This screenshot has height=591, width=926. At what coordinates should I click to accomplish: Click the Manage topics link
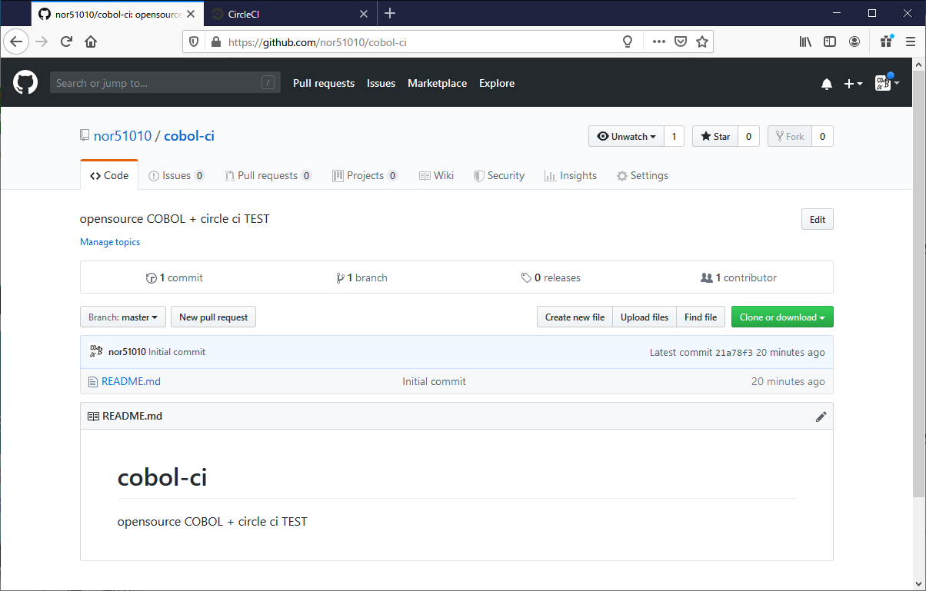pyautogui.click(x=110, y=241)
